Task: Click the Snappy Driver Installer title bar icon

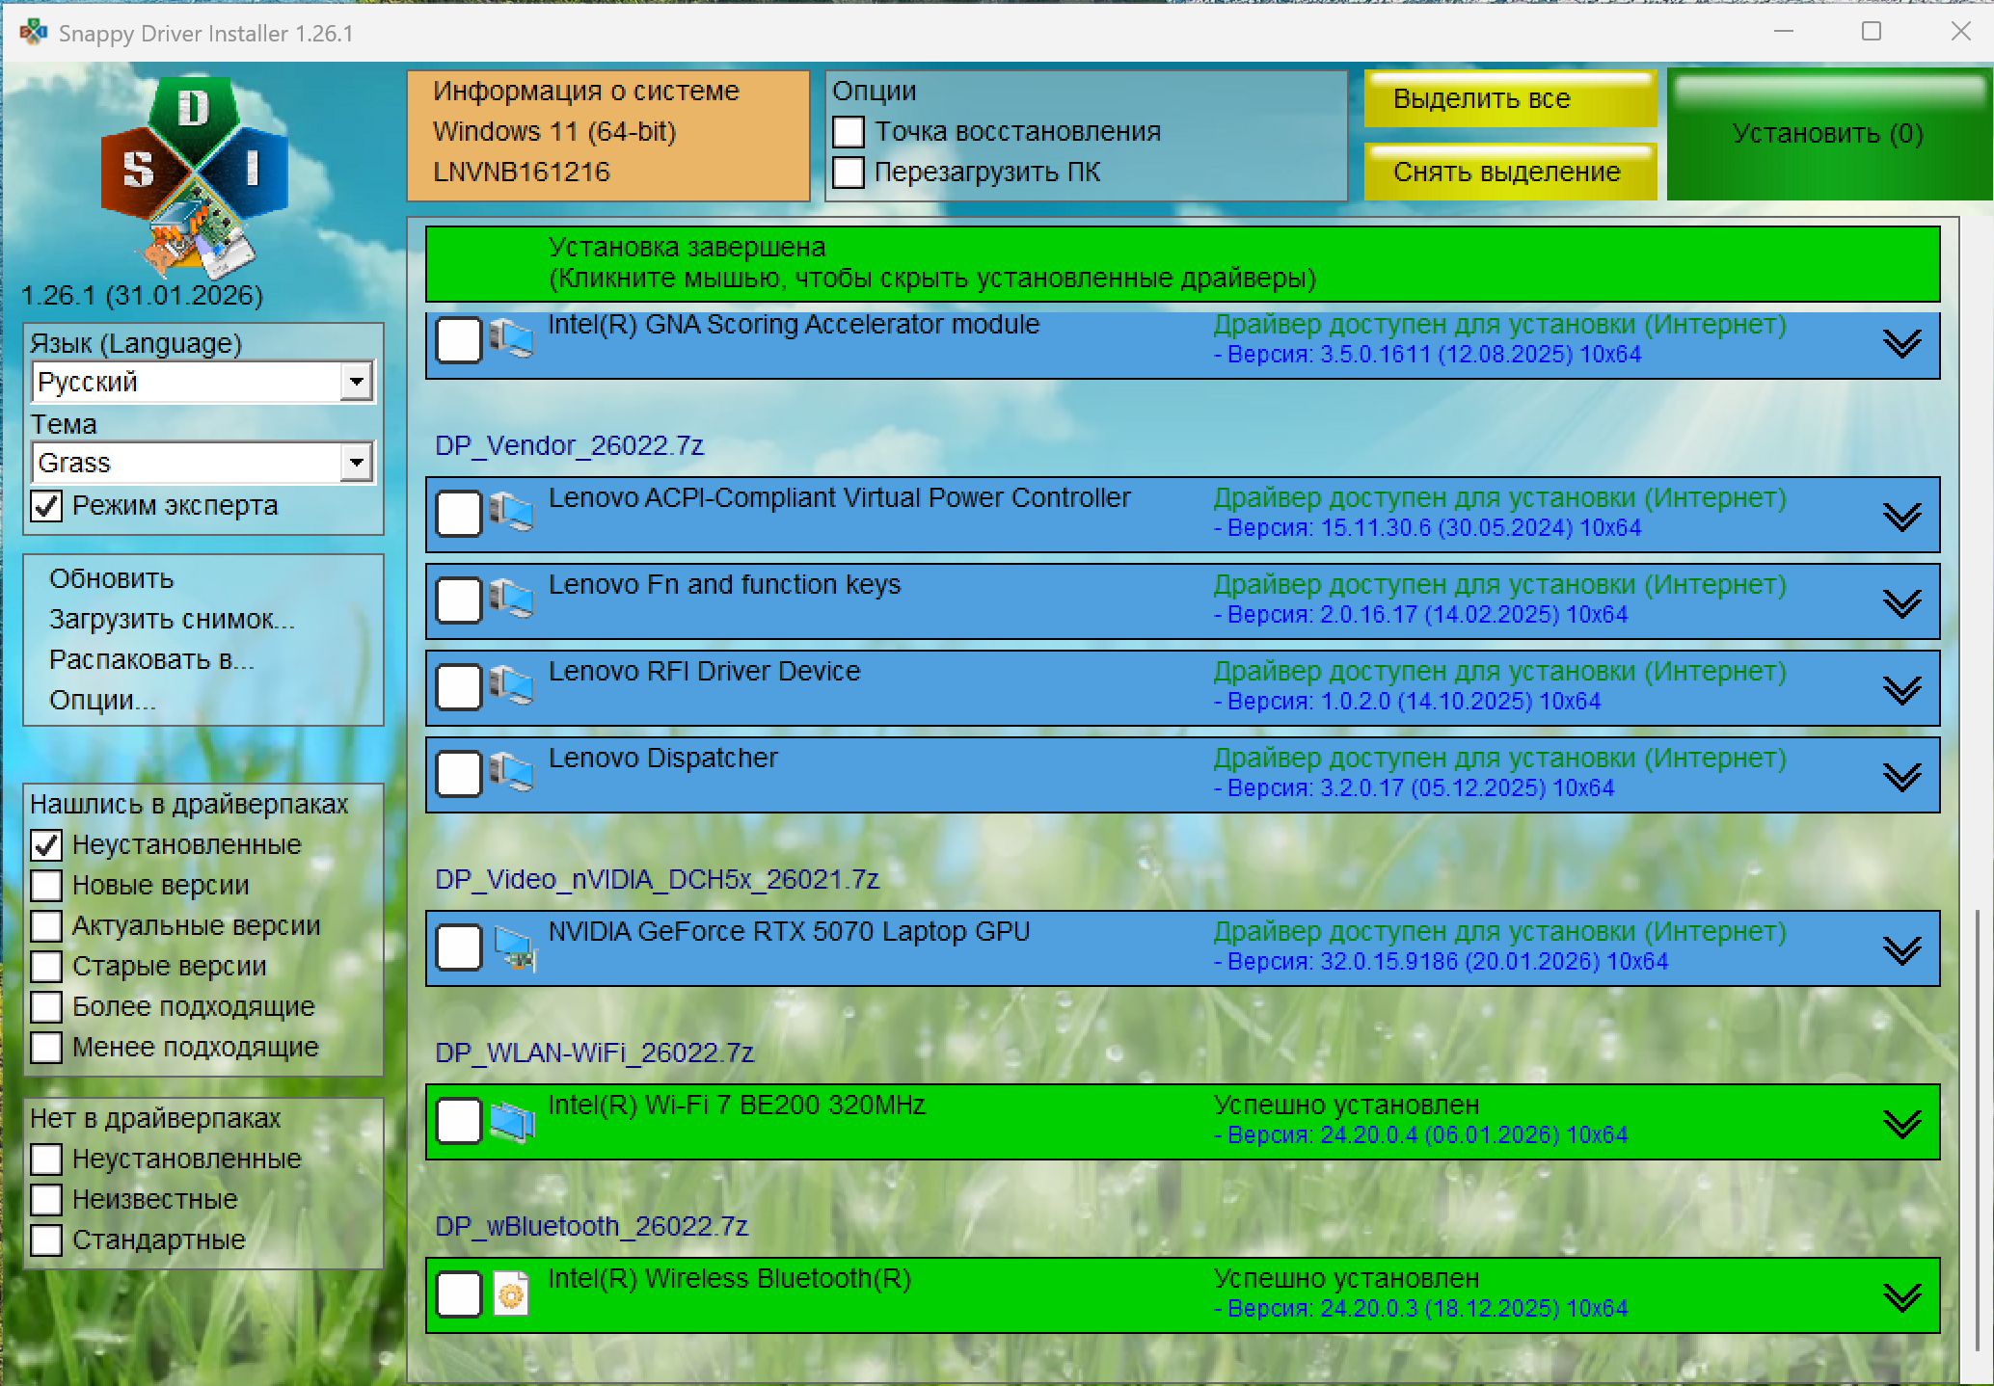Action: pos(33,33)
